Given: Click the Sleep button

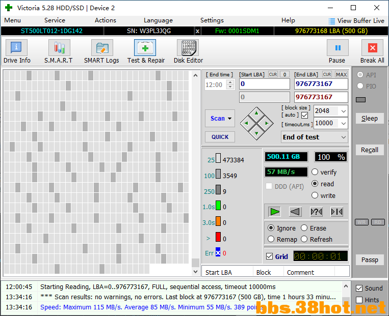Looking at the screenshot, I should [370, 119].
